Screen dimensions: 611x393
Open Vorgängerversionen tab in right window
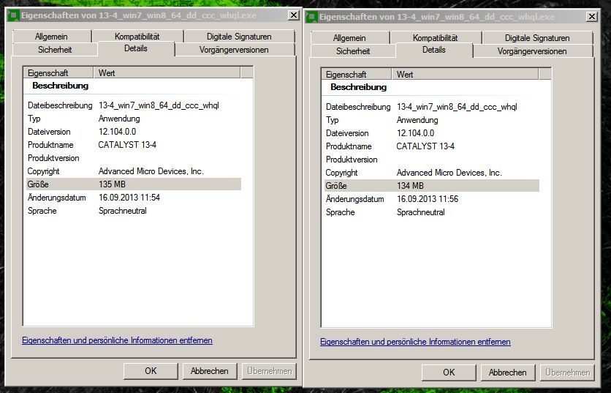[532, 51]
